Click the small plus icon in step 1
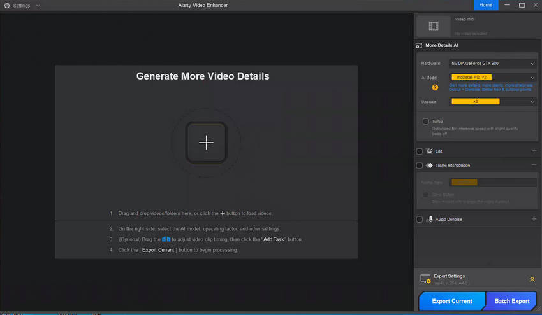The image size is (542, 315). click(x=223, y=213)
